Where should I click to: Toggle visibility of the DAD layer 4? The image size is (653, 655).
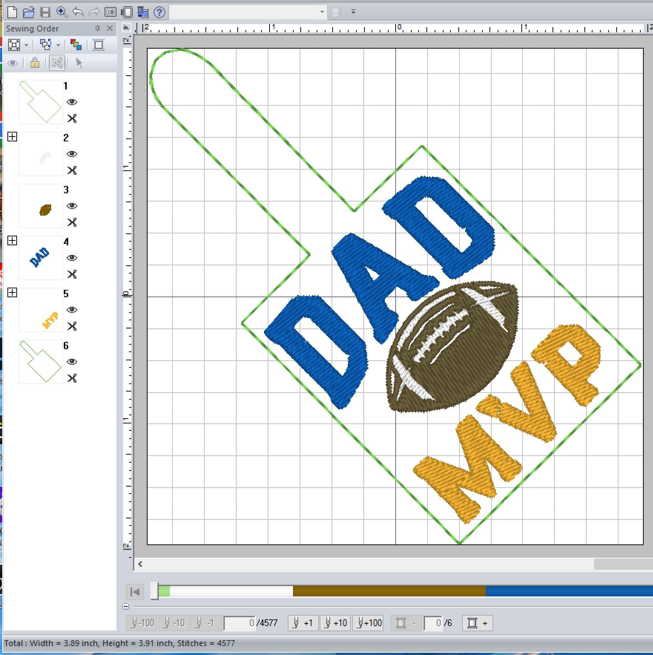72,258
